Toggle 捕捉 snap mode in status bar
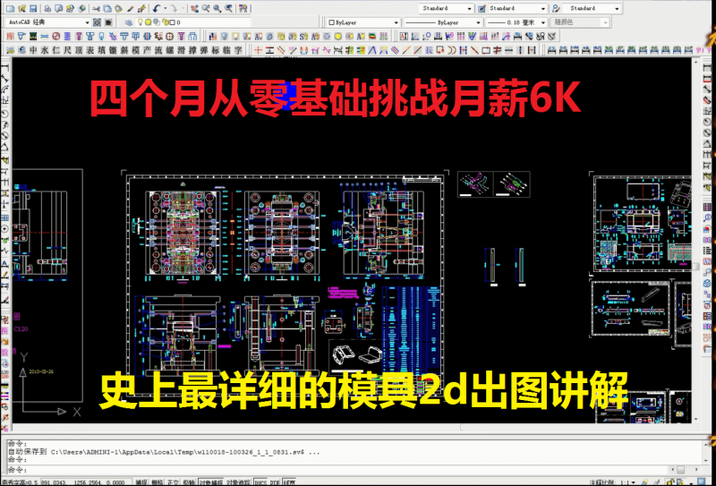The image size is (716, 486). click(141, 481)
